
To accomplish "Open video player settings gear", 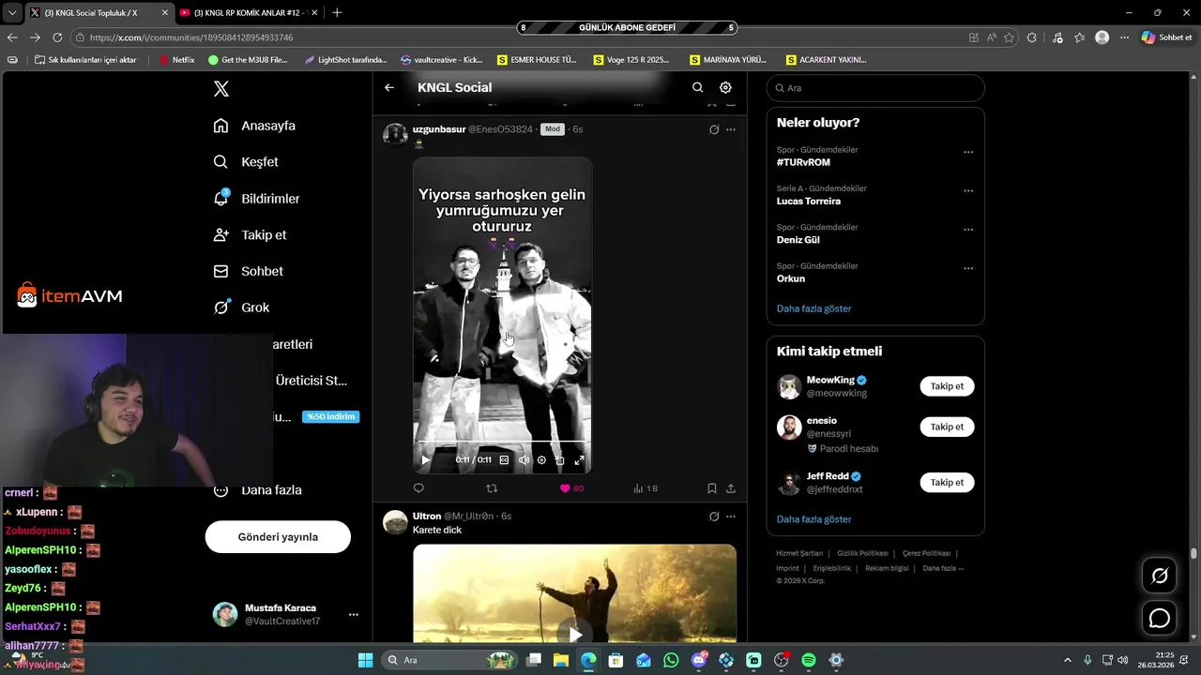I will pyautogui.click(x=541, y=460).
